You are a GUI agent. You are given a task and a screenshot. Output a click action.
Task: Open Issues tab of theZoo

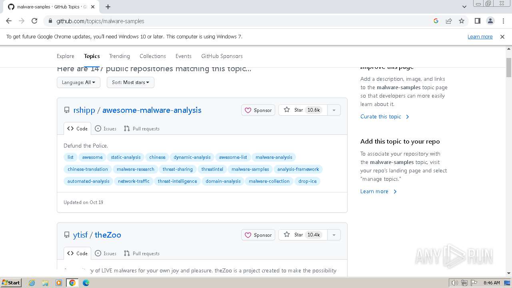click(106, 253)
